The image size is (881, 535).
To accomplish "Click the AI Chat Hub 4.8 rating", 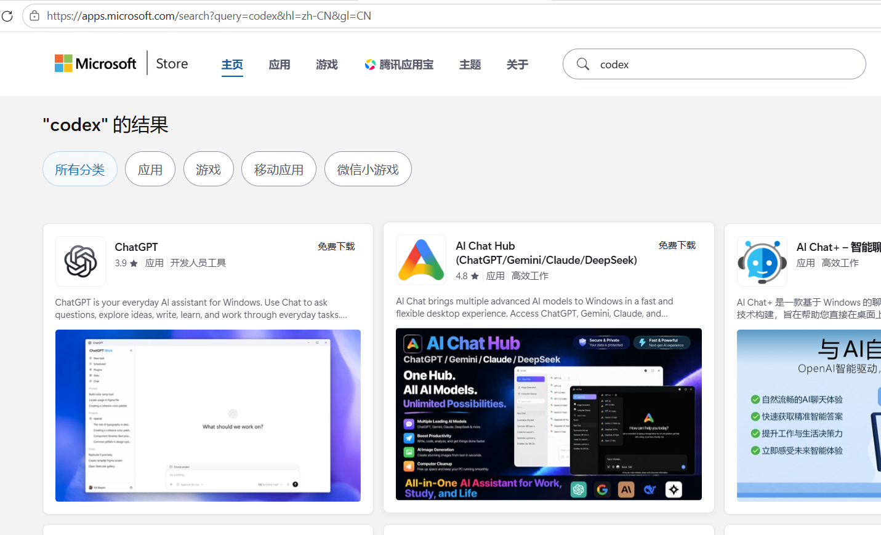I will click(467, 276).
